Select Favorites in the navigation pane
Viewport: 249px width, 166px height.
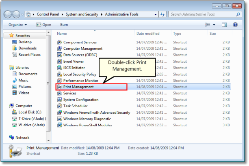pos(19,36)
